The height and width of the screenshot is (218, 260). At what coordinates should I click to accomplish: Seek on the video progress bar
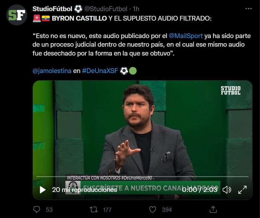point(142,176)
